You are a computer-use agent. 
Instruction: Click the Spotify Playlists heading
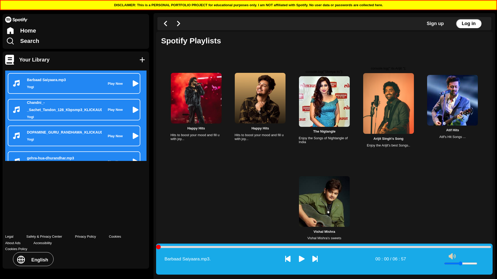click(191, 41)
